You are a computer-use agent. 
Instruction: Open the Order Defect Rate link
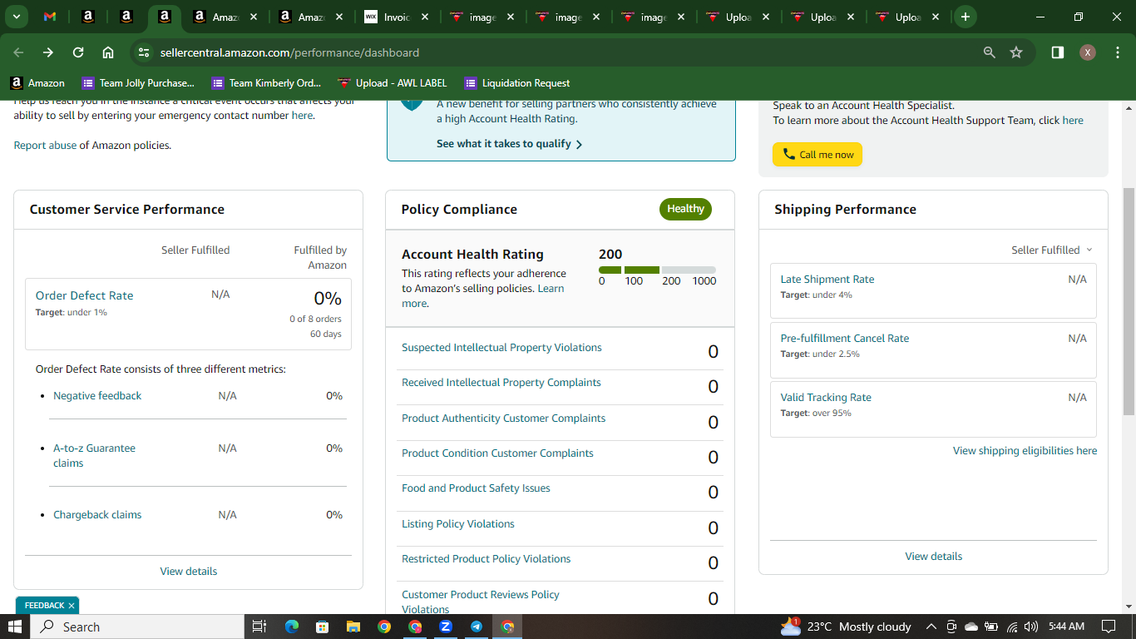pyautogui.click(x=84, y=295)
